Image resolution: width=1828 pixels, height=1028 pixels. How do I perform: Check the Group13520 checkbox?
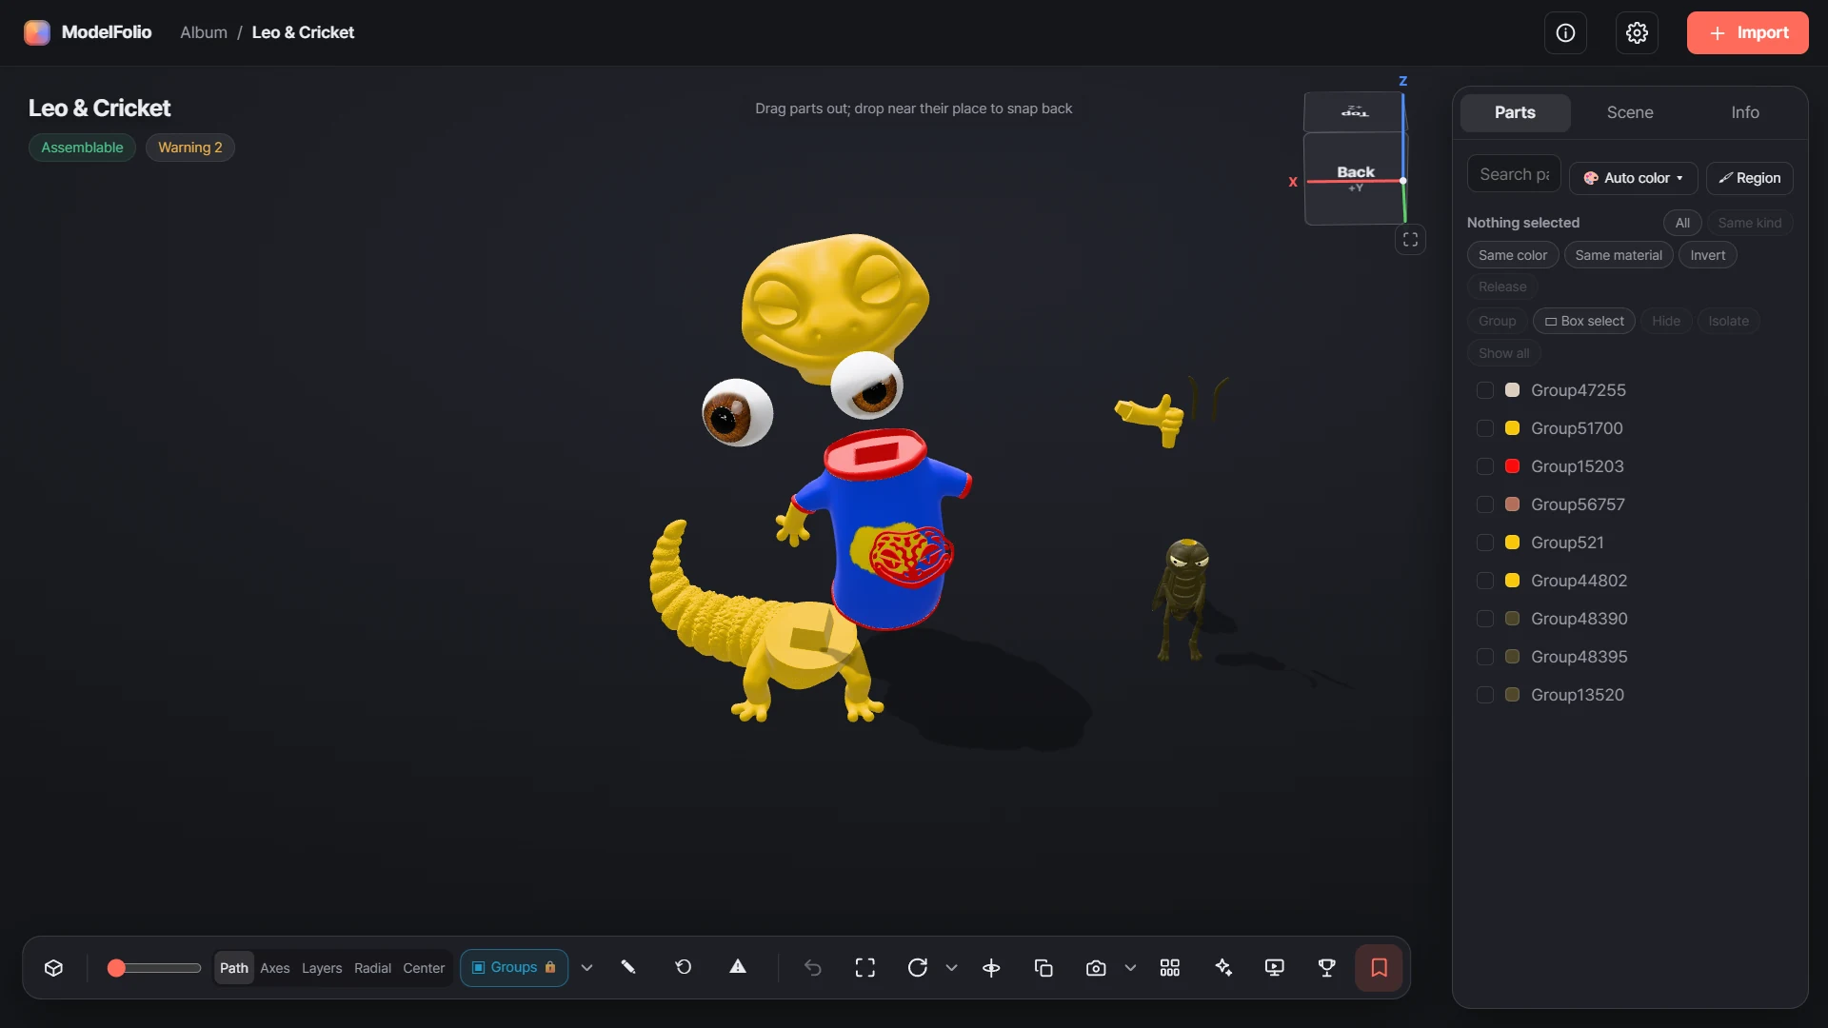pos(1484,695)
